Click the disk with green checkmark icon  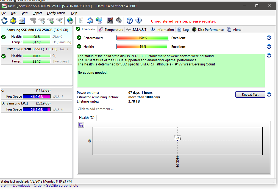[x=51, y=21]
